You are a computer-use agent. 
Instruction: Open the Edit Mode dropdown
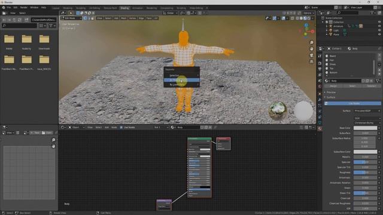pos(71,19)
